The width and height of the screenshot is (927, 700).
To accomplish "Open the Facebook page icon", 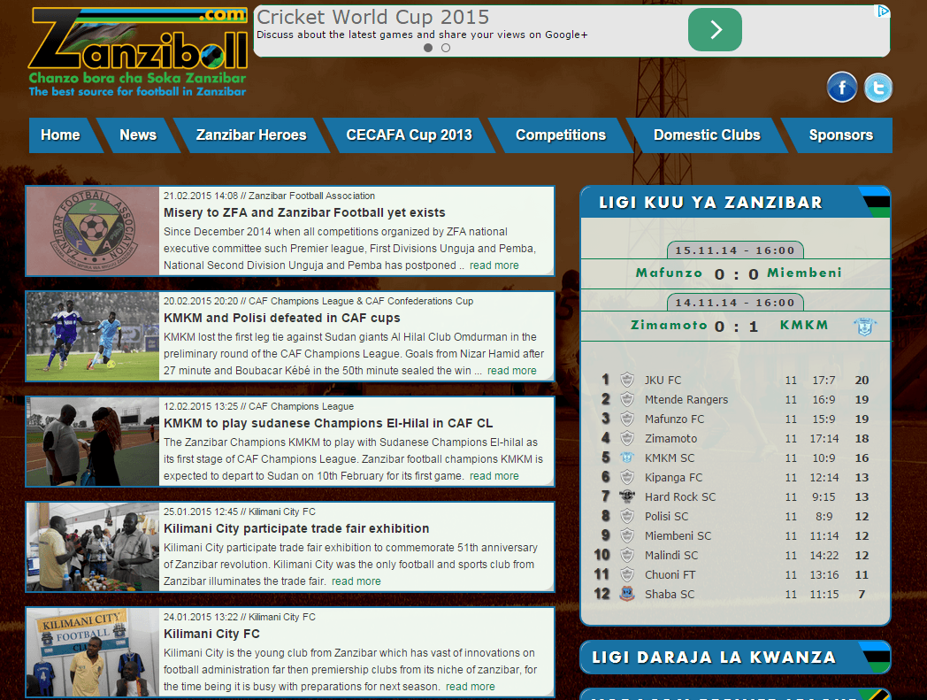I will pos(842,87).
